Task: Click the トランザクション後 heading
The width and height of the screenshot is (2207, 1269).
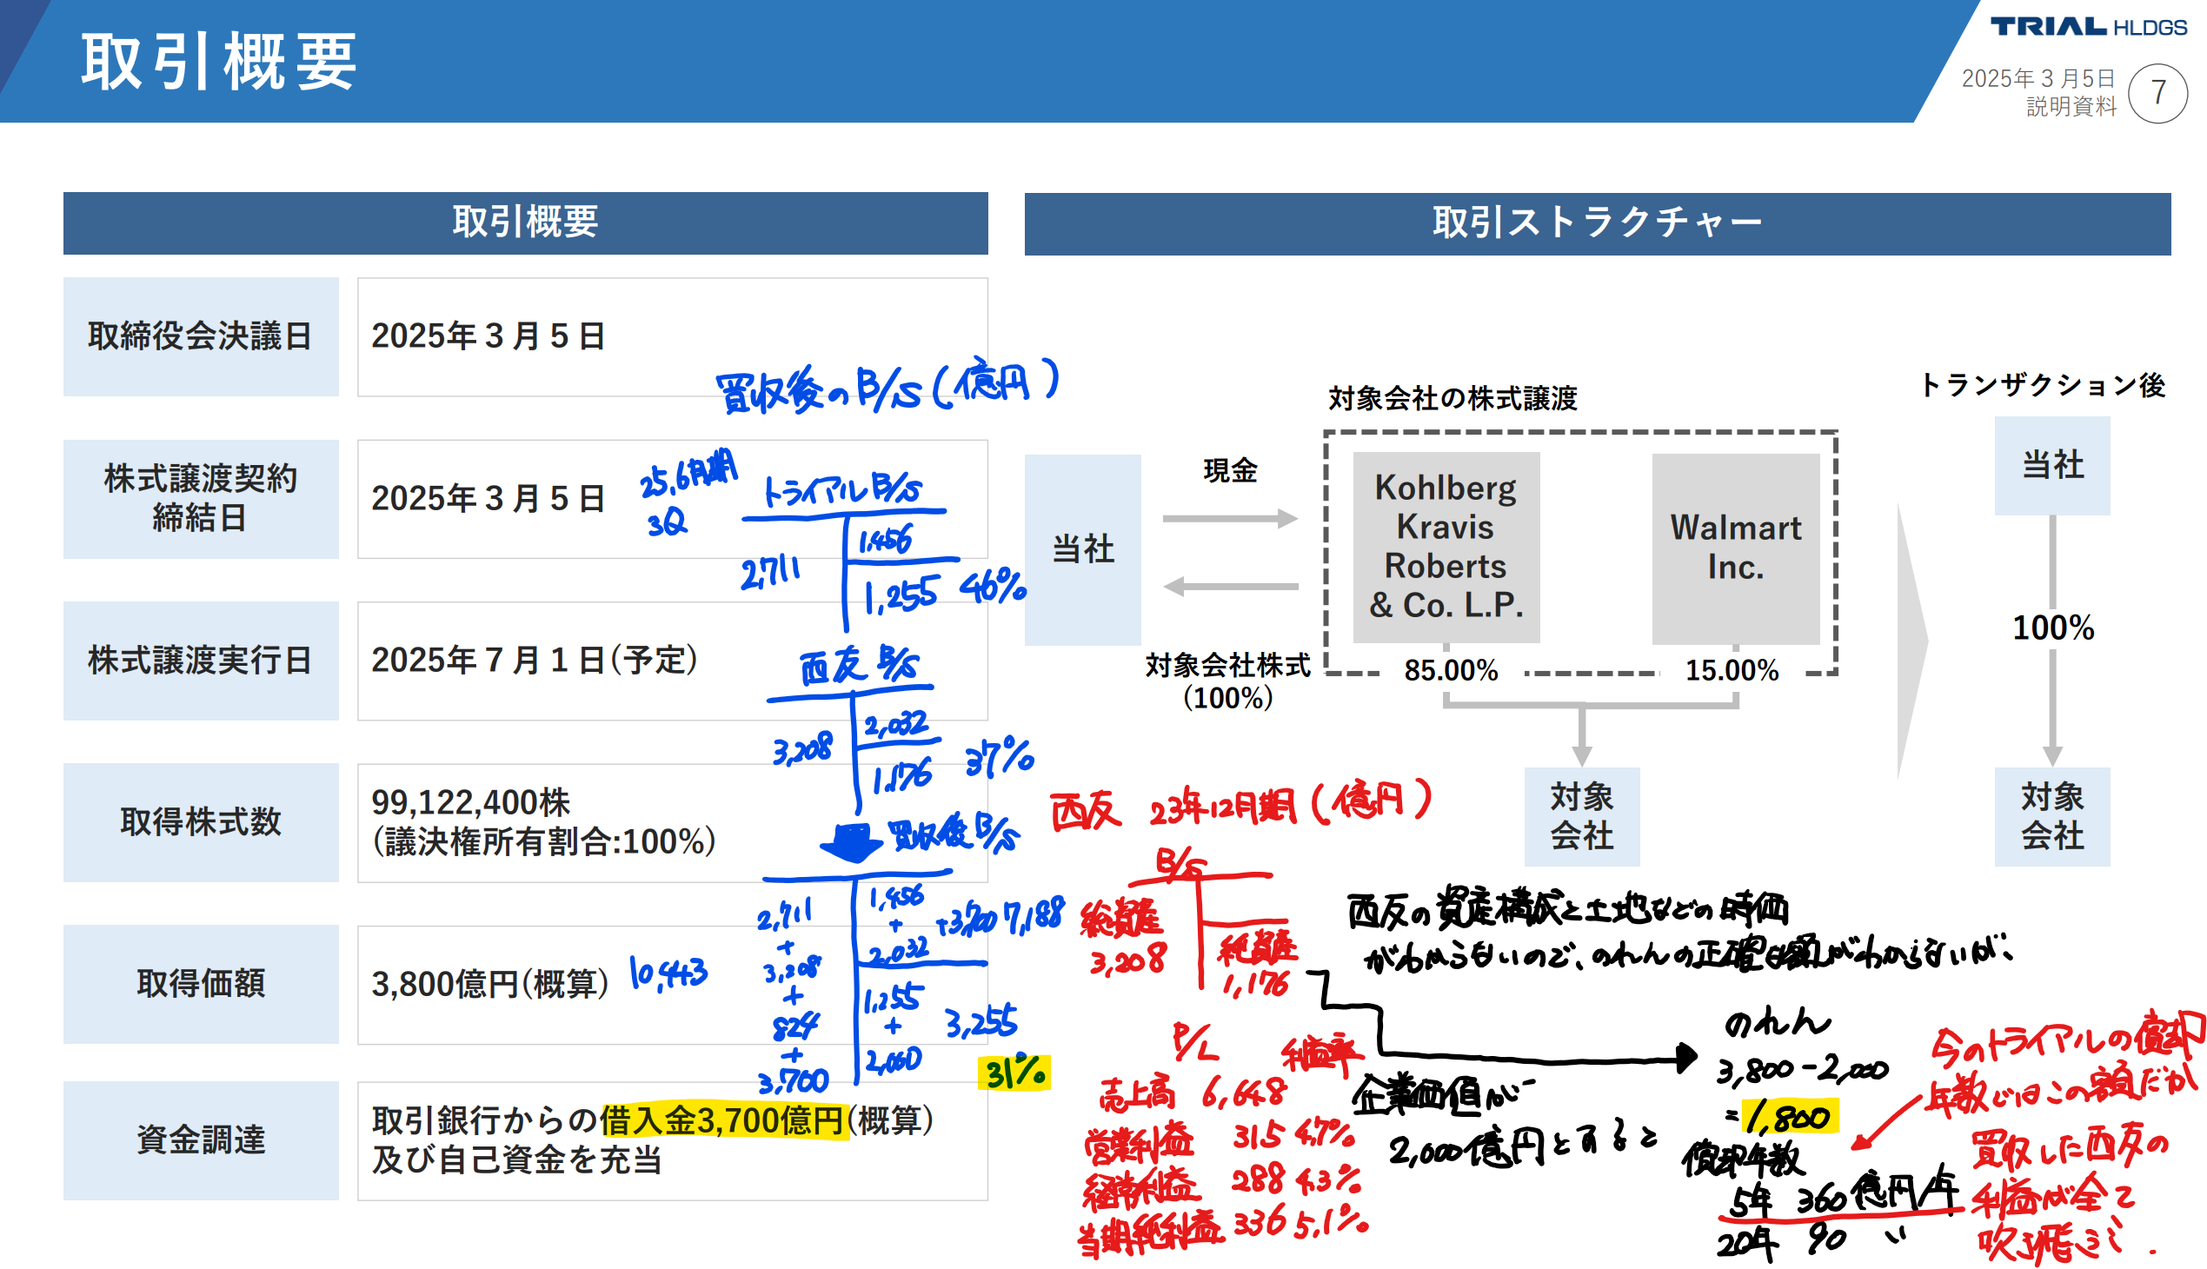Action: 2042,384
